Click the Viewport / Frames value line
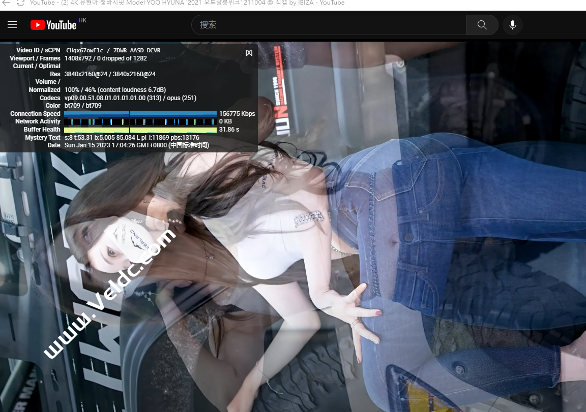 tap(106, 58)
